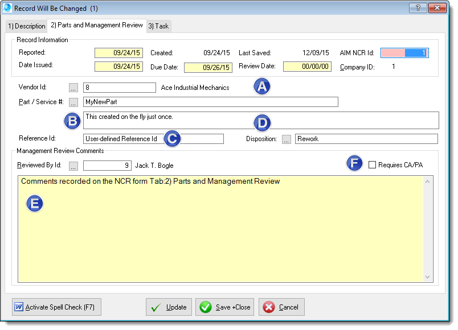Switch to the 3) Task tab
458x330 pixels.
pos(158,26)
